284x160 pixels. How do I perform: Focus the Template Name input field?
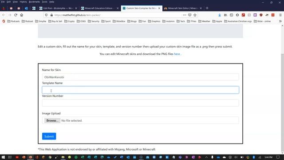click(140, 90)
